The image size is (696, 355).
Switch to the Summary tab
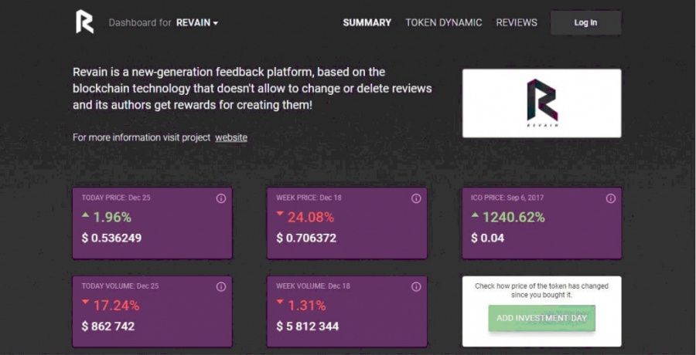tap(367, 22)
